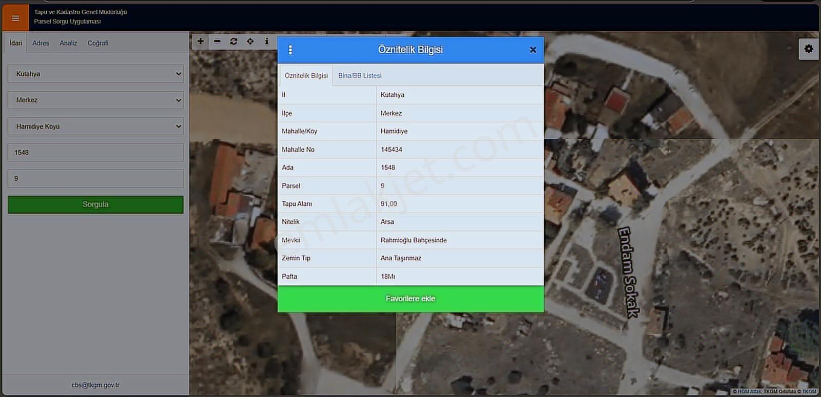
Task: Open the Analiz tab
Action: (68, 43)
